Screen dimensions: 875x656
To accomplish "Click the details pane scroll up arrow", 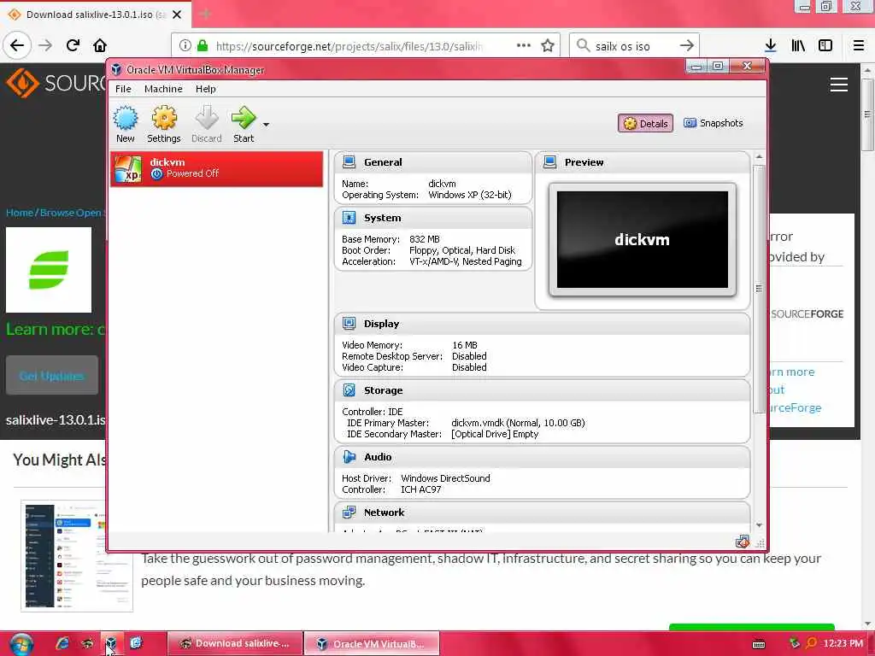I will [759, 157].
